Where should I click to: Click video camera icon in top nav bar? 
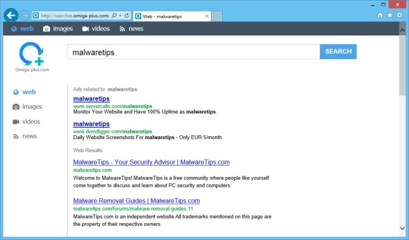pos(86,29)
